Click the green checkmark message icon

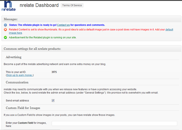(5, 37)
